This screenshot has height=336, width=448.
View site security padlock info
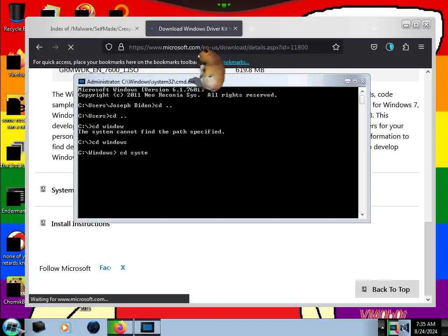pos(121,47)
